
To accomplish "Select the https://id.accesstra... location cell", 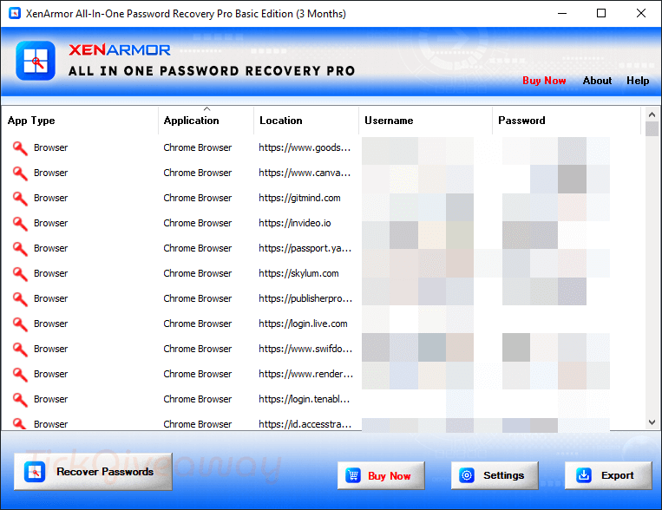I will coord(305,424).
